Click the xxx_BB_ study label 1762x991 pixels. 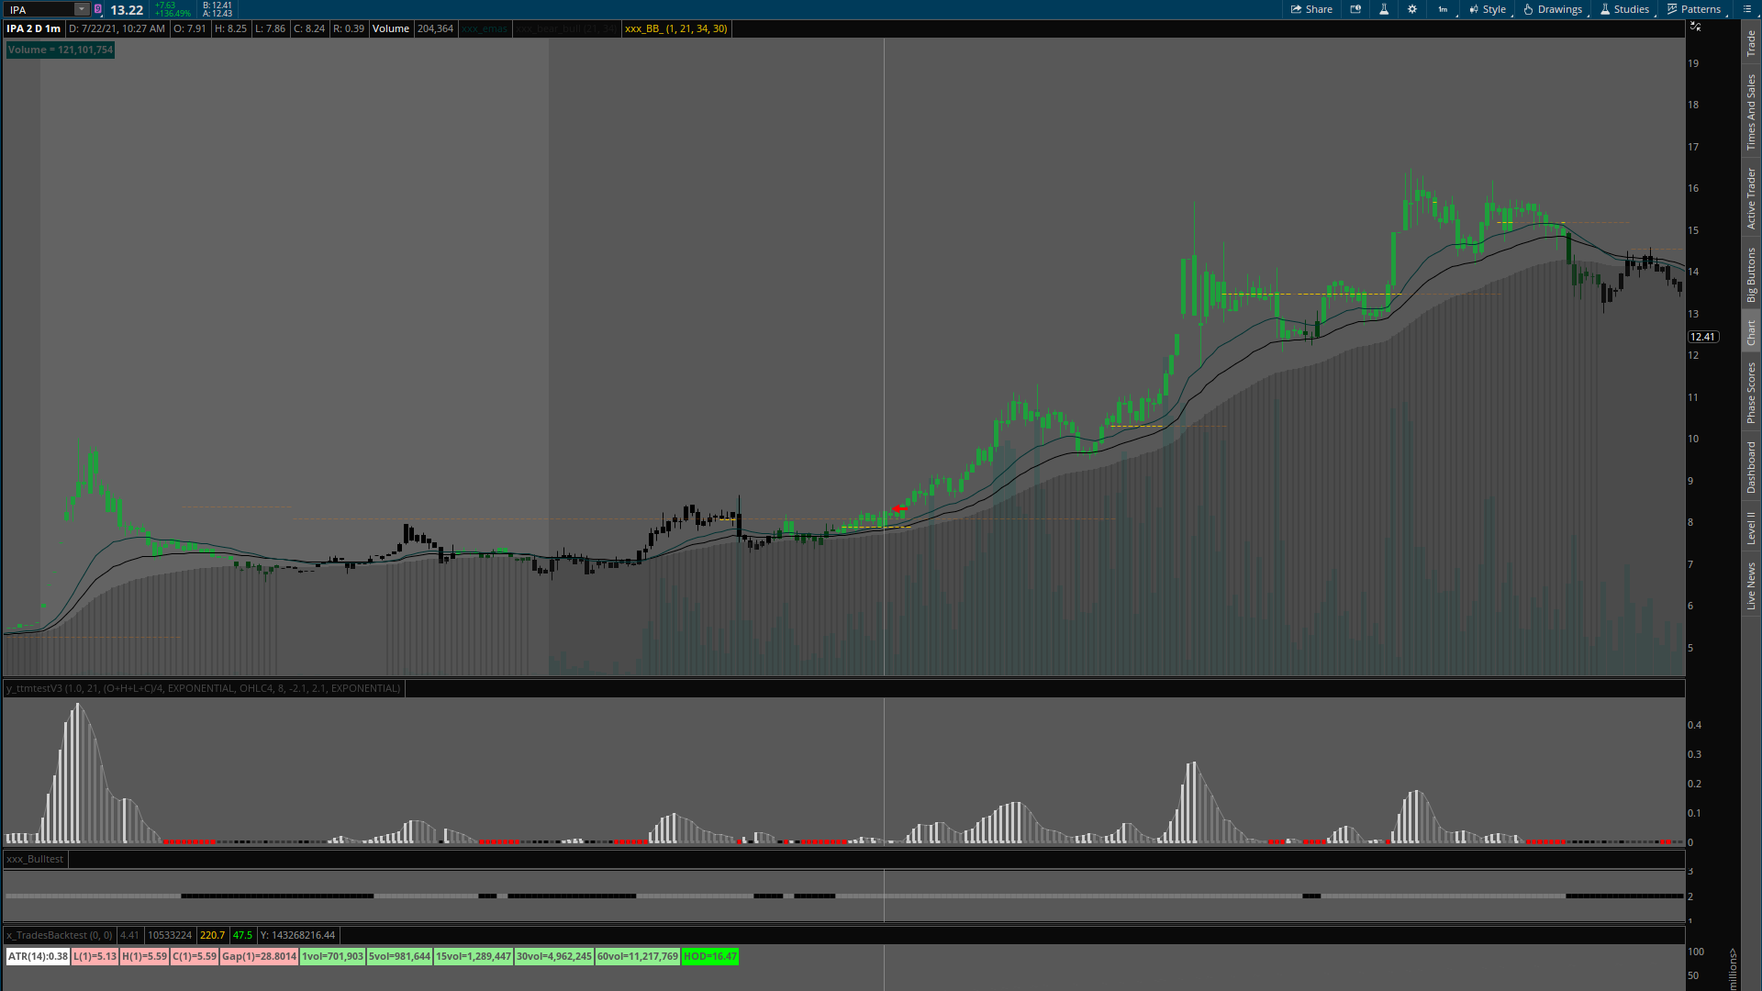click(x=676, y=28)
